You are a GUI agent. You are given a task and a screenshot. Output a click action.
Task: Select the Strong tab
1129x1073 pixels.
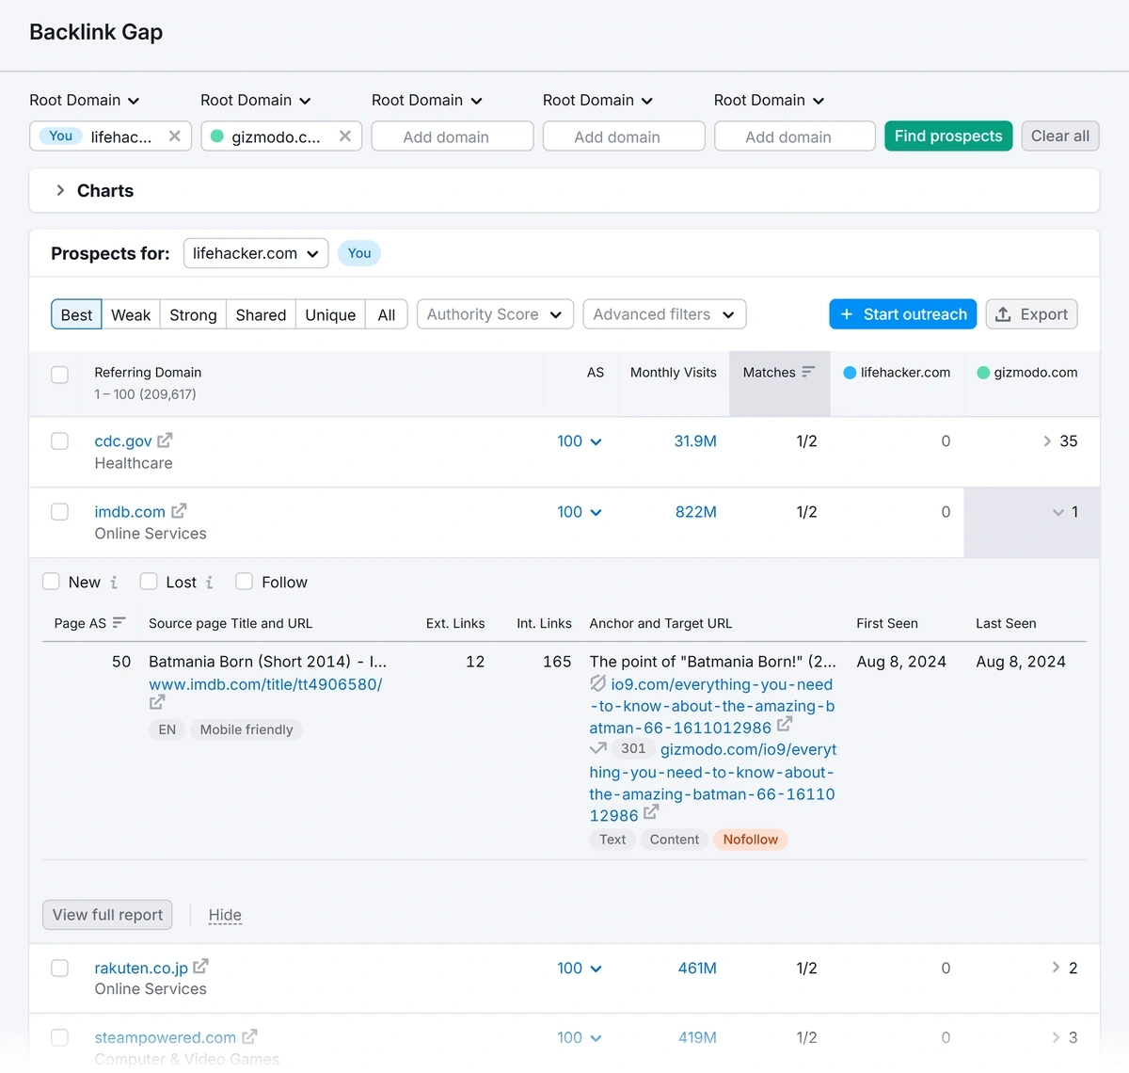point(193,314)
